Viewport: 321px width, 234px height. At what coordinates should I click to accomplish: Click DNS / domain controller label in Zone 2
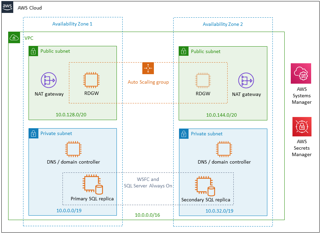224,162
